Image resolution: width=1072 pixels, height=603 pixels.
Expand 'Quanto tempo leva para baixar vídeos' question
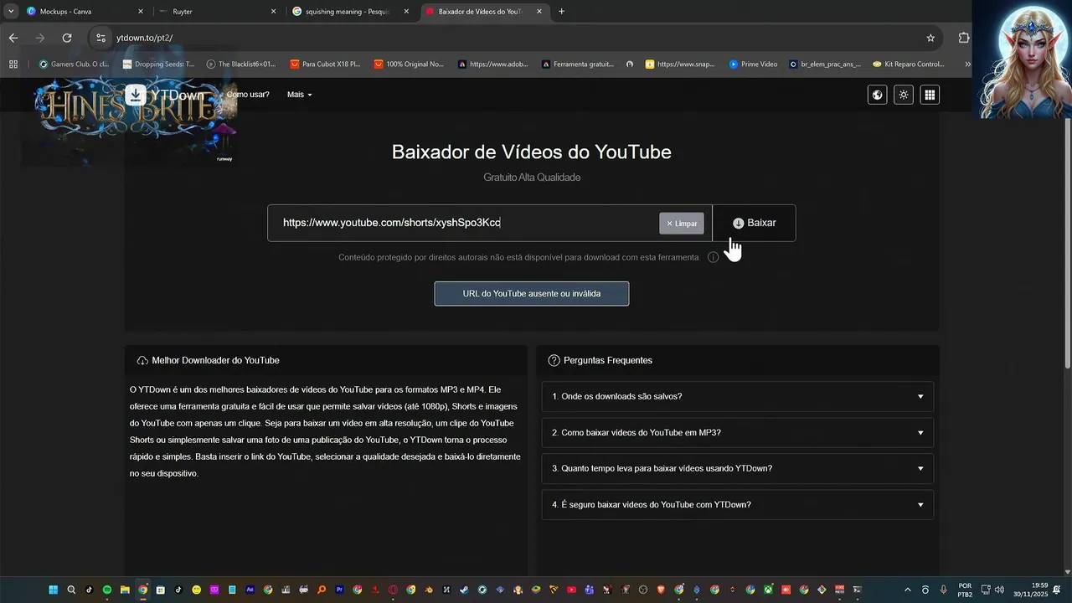(737, 468)
